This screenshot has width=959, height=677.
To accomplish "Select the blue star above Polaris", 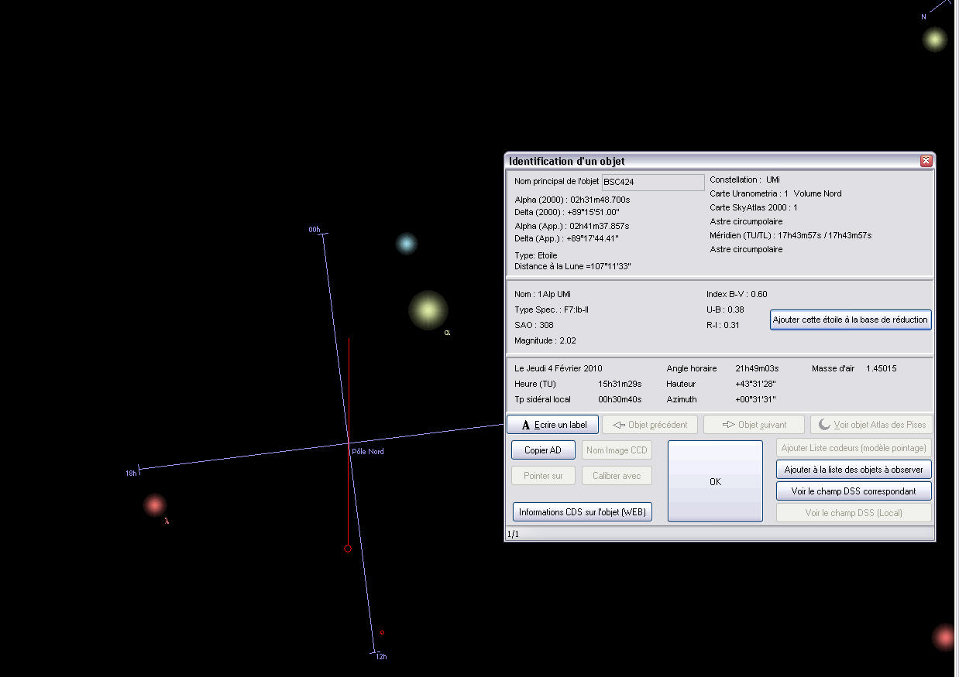I will point(406,244).
